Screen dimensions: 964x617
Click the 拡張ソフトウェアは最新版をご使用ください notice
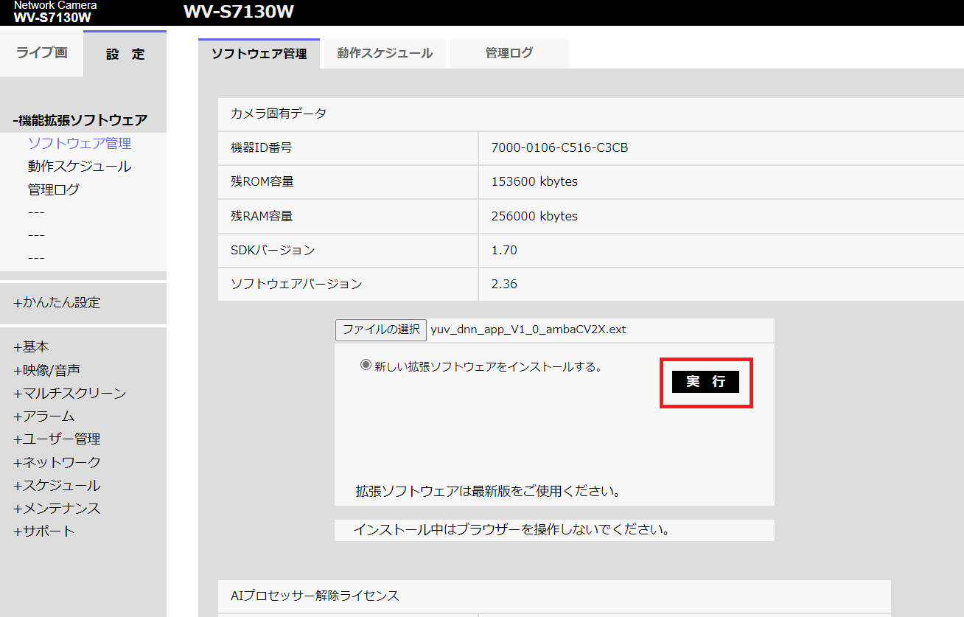(488, 490)
